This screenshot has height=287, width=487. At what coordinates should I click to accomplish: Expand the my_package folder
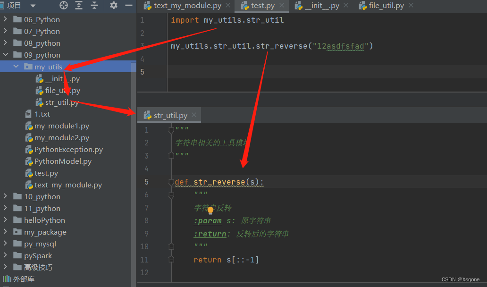[x=5, y=232]
